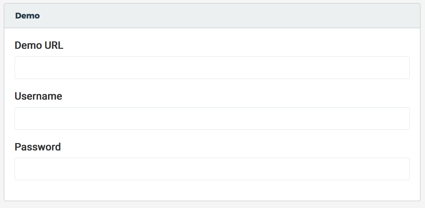Click the login name entry box
Screen dimensions: 425x208
coord(212,118)
